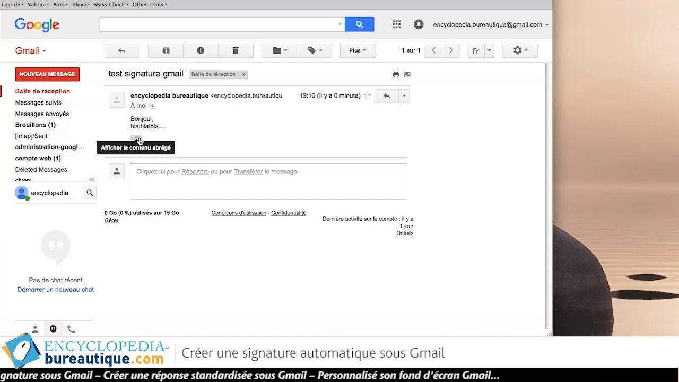Open Hangouts conversations tab icon
The width and height of the screenshot is (679, 382).
tap(53, 329)
